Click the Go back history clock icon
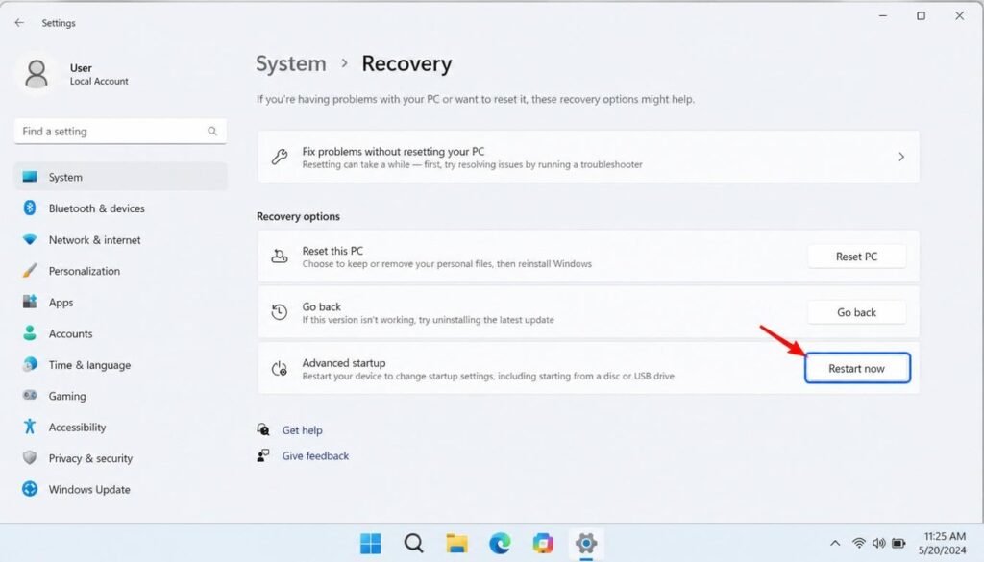The image size is (984, 562). [280, 311]
